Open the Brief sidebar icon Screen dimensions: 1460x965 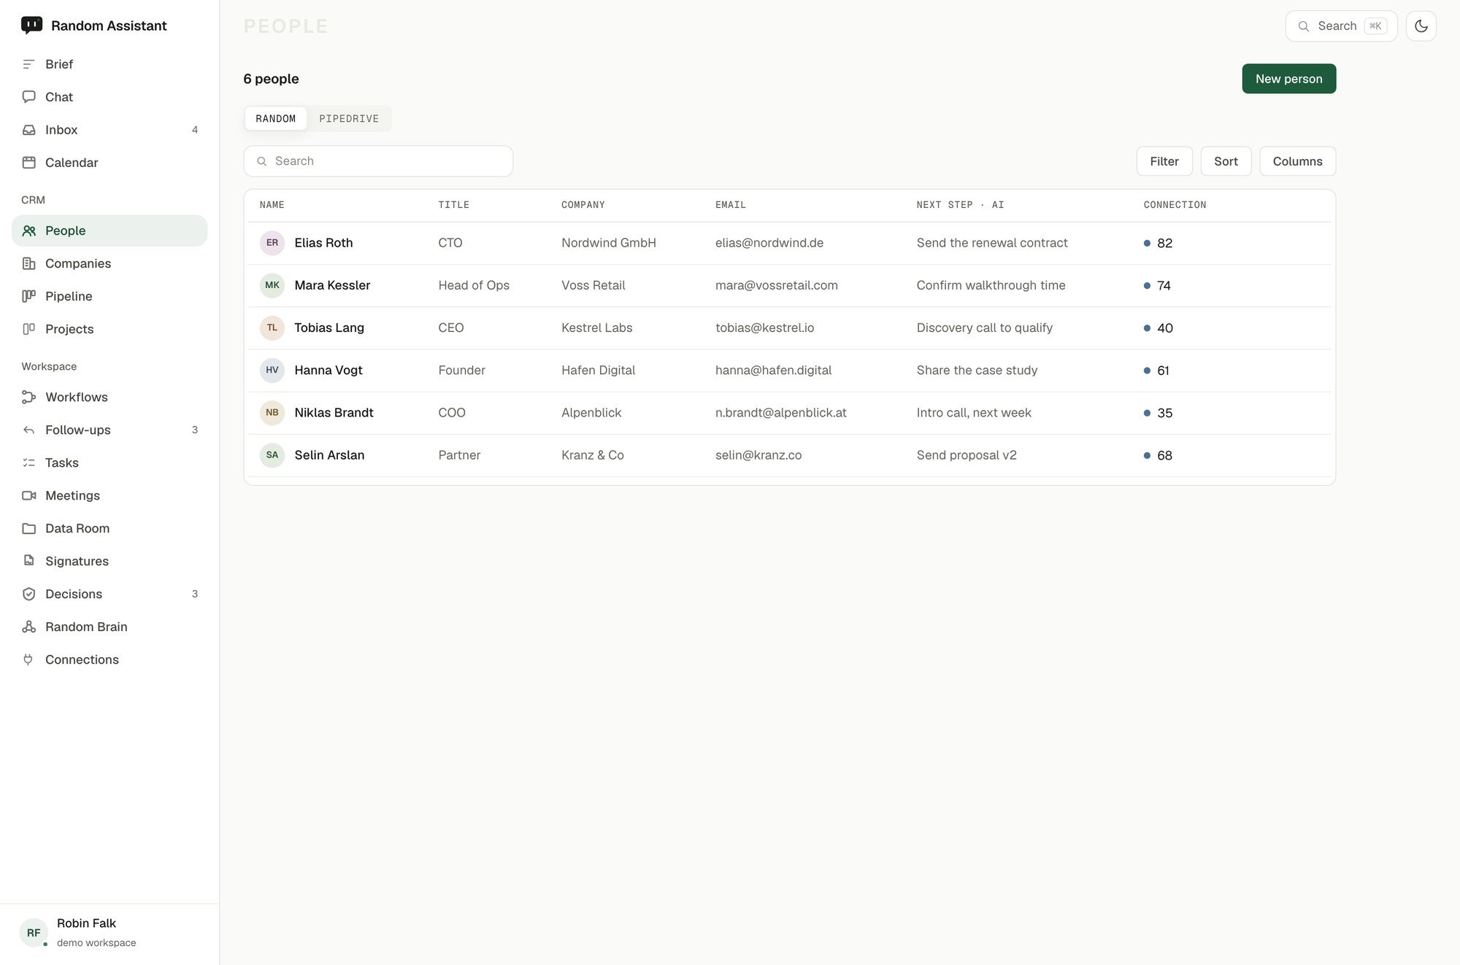tap(28, 64)
